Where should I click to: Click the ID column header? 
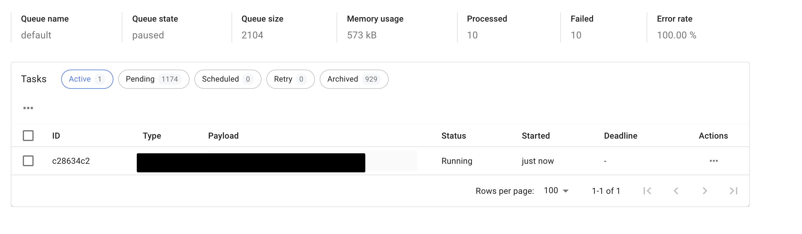pos(56,136)
